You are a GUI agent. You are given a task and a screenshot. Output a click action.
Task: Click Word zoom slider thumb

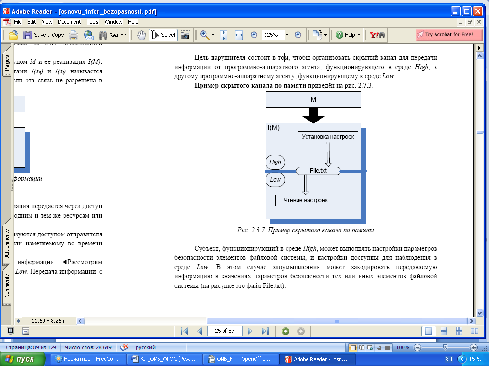446,347
